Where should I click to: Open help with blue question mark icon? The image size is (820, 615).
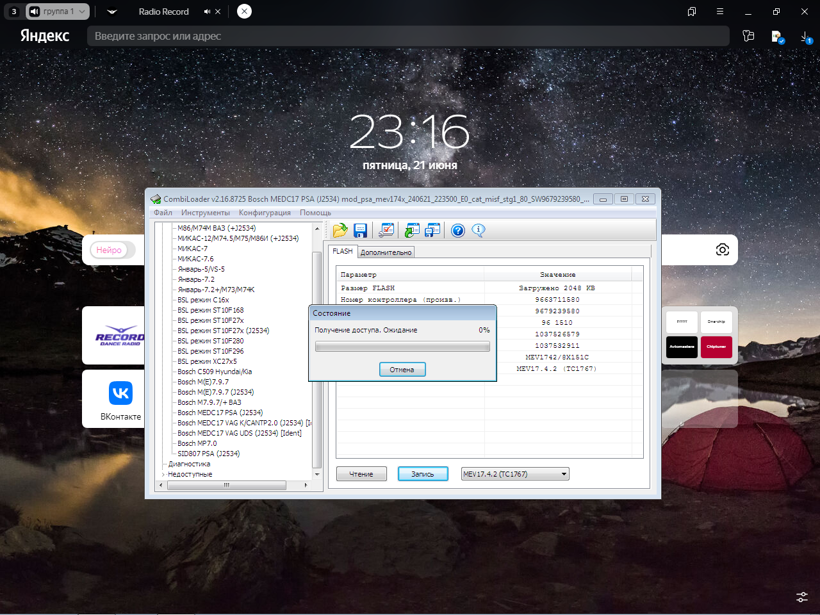point(457,231)
